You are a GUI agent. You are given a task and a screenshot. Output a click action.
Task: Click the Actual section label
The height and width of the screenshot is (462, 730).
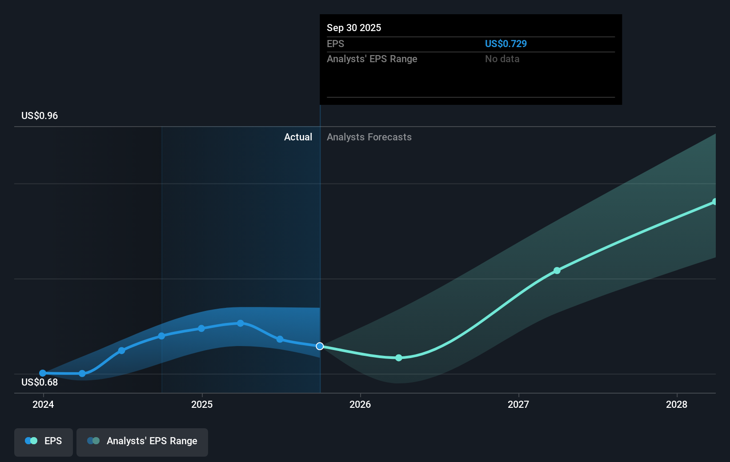[x=298, y=137]
